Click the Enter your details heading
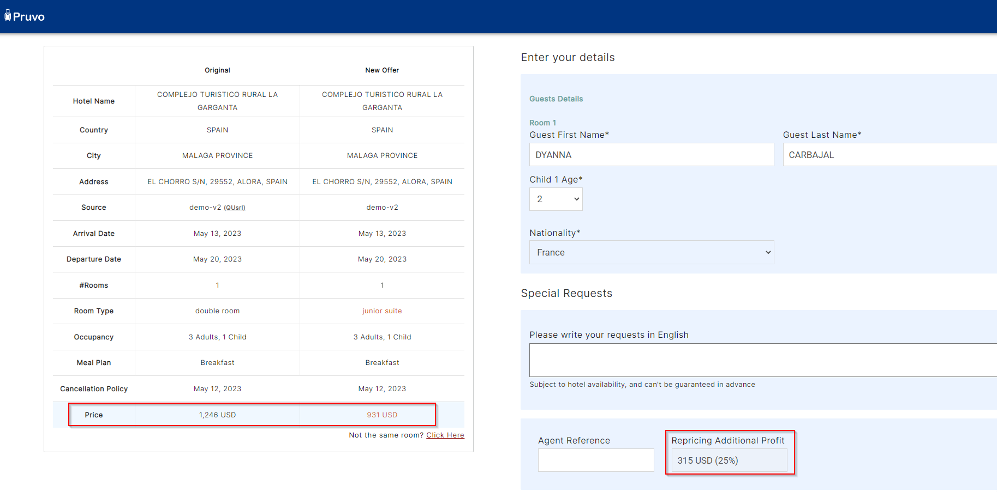This screenshot has height=492, width=997. pyautogui.click(x=568, y=57)
